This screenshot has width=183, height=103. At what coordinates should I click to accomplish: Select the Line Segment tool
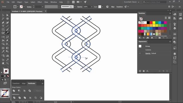coord(7,26)
